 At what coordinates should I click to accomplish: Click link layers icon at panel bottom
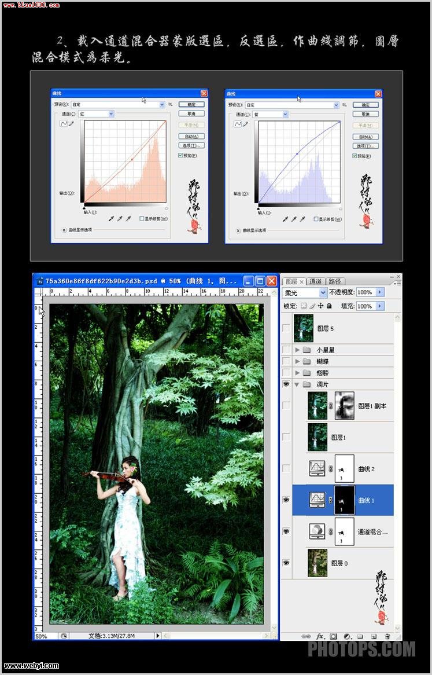pyautogui.click(x=306, y=636)
